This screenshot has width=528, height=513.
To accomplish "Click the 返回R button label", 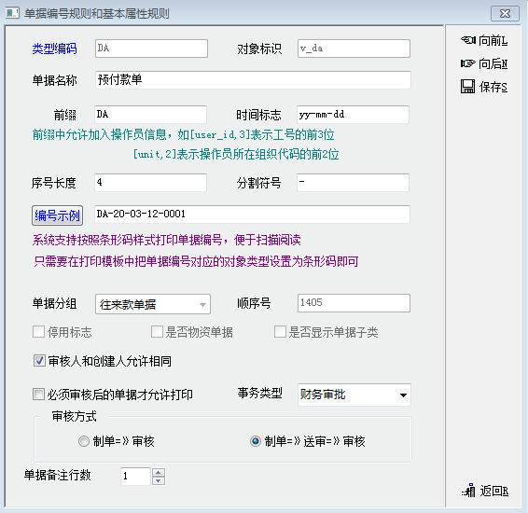I will click(x=494, y=491).
